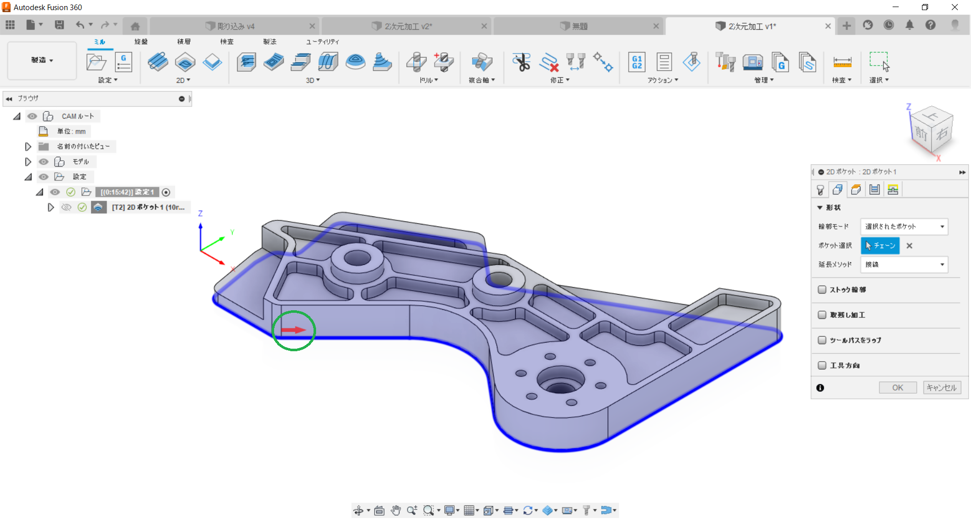This screenshot has width=971, height=520.
Task: Open the 延長メソッド dropdown
Action: 904,264
